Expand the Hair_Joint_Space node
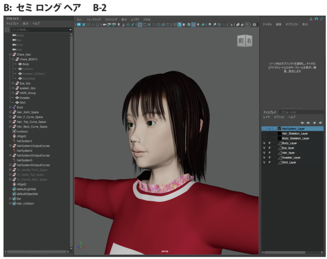327x259 pixels. coord(10,112)
